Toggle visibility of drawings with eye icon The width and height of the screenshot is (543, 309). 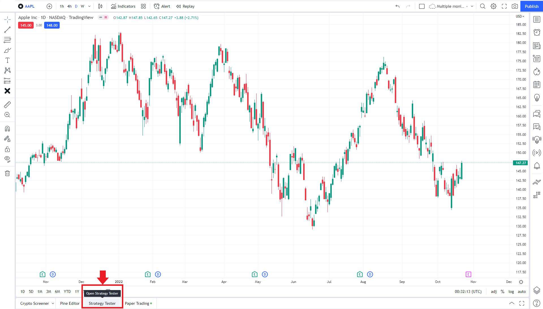7,159
